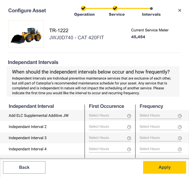Click First Occurrence clock icon for Interval 3

[x=129, y=138]
